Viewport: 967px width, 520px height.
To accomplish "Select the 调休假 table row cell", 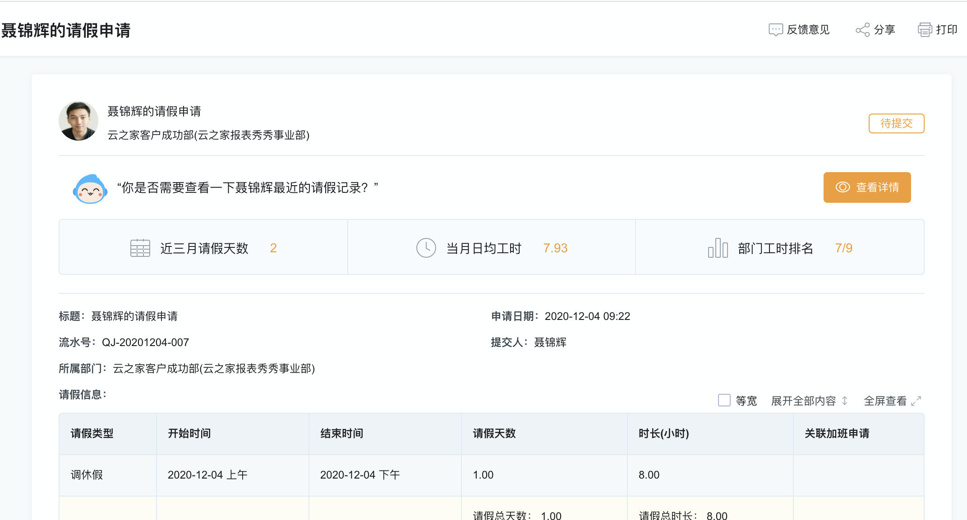I will click(x=87, y=475).
